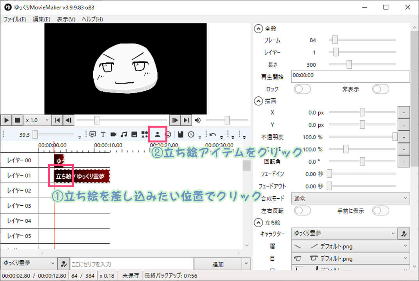Collapse the 描画 section

(258, 101)
